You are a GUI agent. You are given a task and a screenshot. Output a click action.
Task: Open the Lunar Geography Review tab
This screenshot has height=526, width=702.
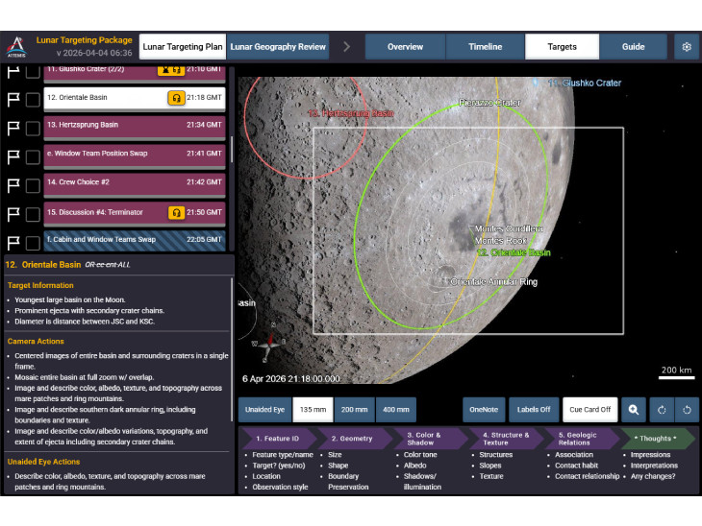[x=278, y=47]
